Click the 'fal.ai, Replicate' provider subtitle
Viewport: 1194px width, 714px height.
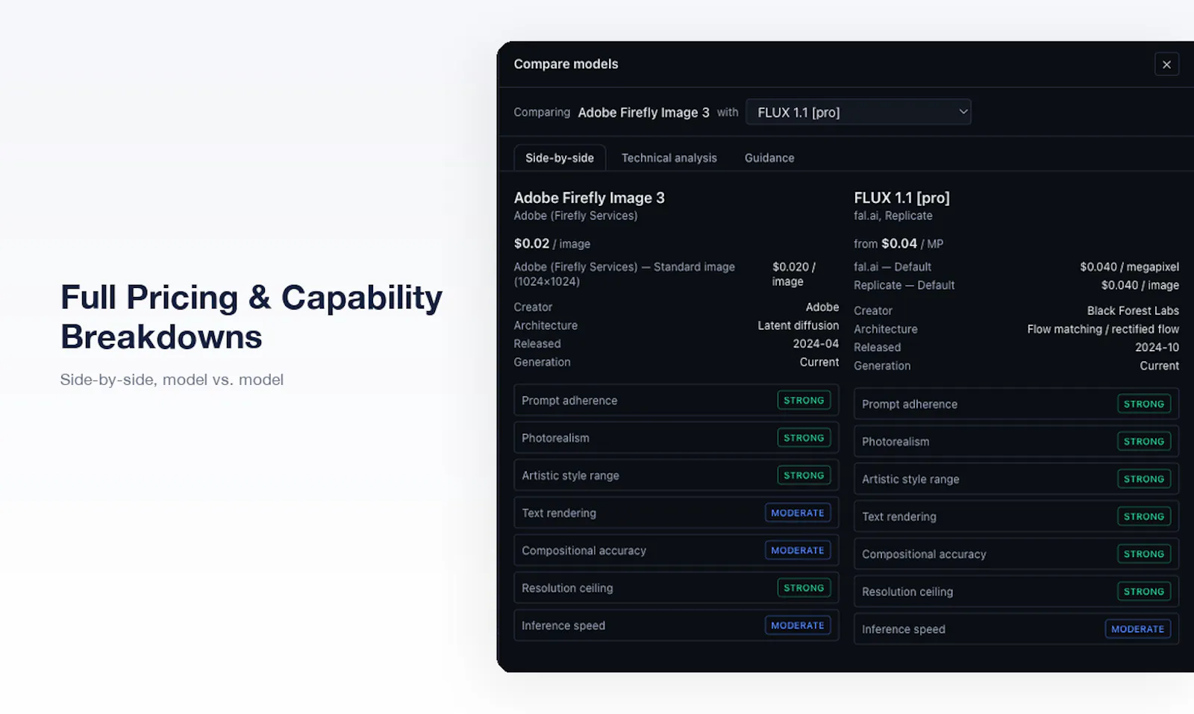[893, 216]
